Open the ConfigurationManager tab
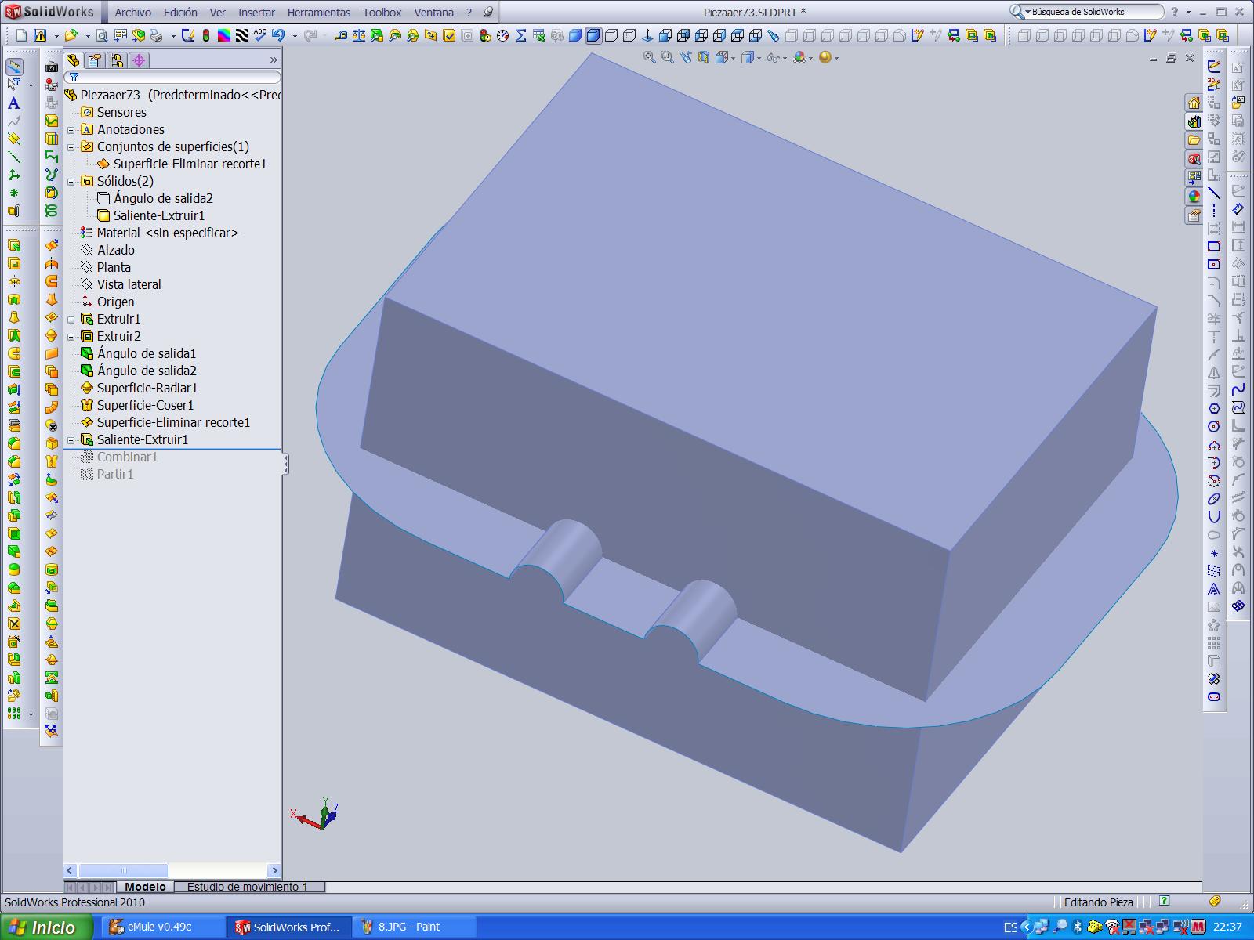Viewport: 1254px width, 940px height. pyautogui.click(x=117, y=60)
